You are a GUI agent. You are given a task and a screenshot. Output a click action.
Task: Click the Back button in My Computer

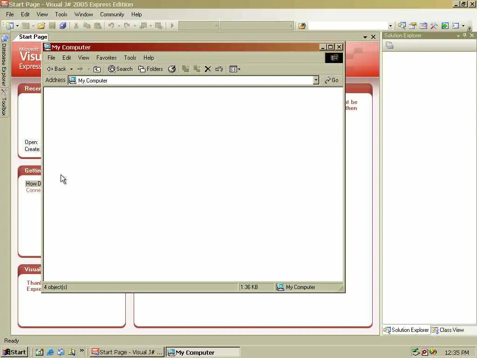click(x=56, y=69)
